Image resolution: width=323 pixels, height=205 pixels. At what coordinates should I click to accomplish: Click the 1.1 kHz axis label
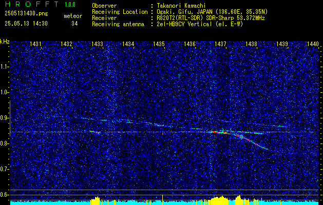coord(4,67)
